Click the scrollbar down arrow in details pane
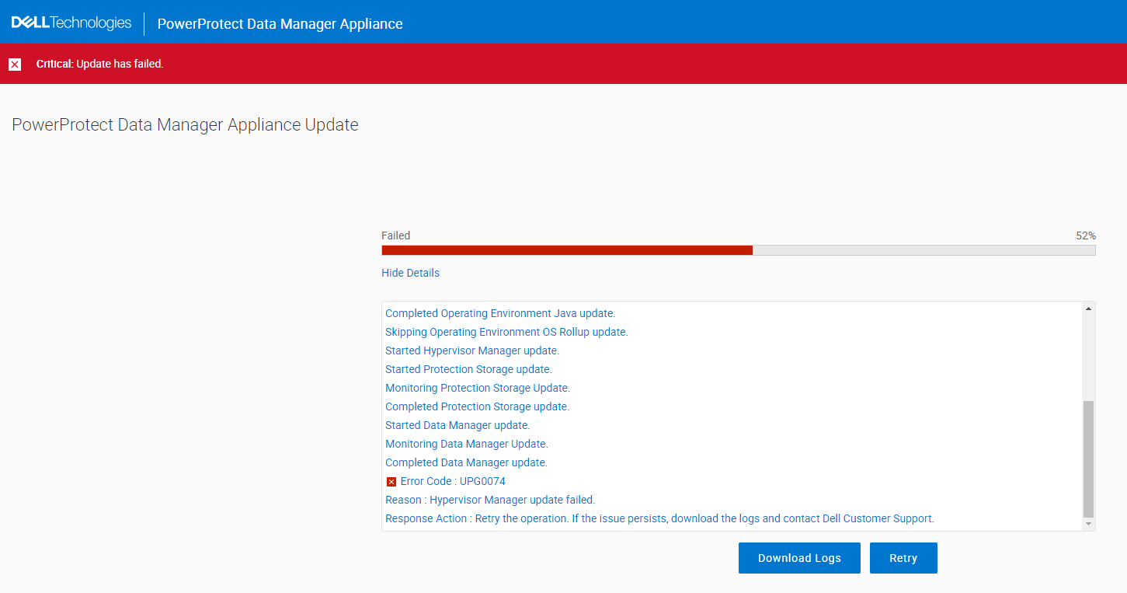1127x593 pixels. pyautogui.click(x=1088, y=524)
